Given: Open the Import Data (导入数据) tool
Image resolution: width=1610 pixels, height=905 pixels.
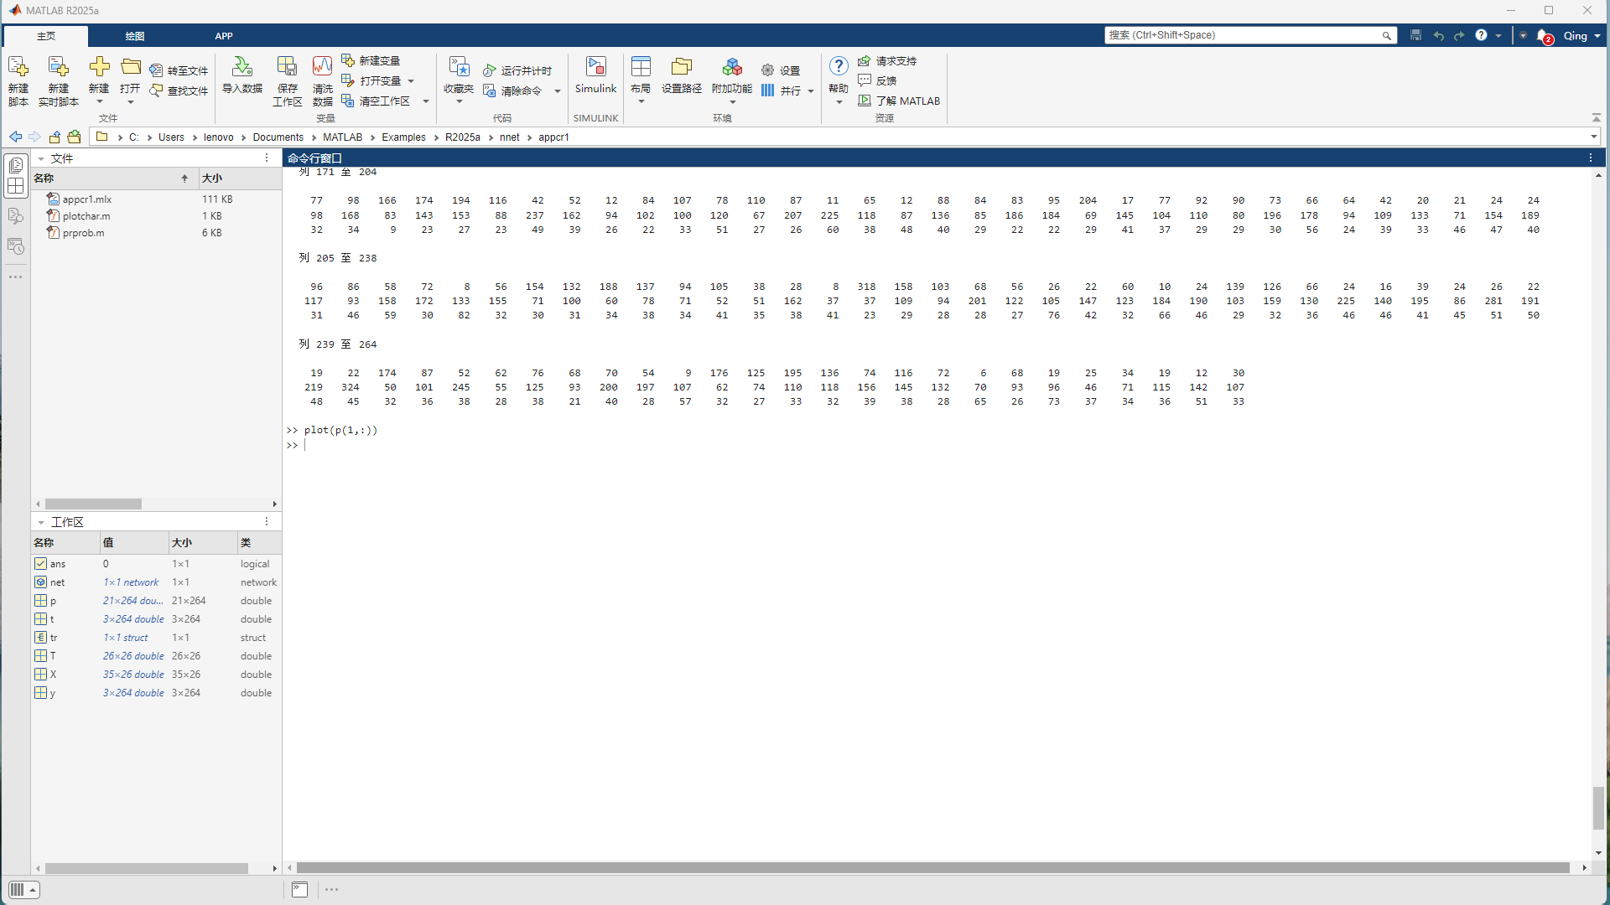Looking at the screenshot, I should coord(241,75).
